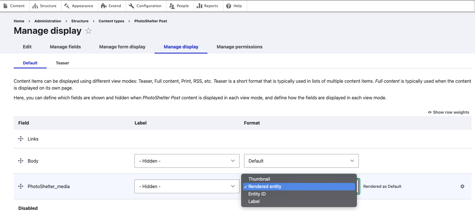475x211 pixels.
Task: Switch to the Edit tab
Action: [27, 47]
